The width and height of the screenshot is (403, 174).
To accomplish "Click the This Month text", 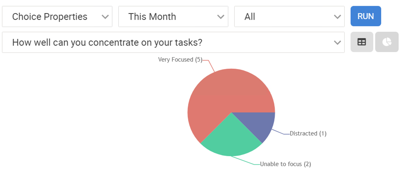I will point(152,17).
